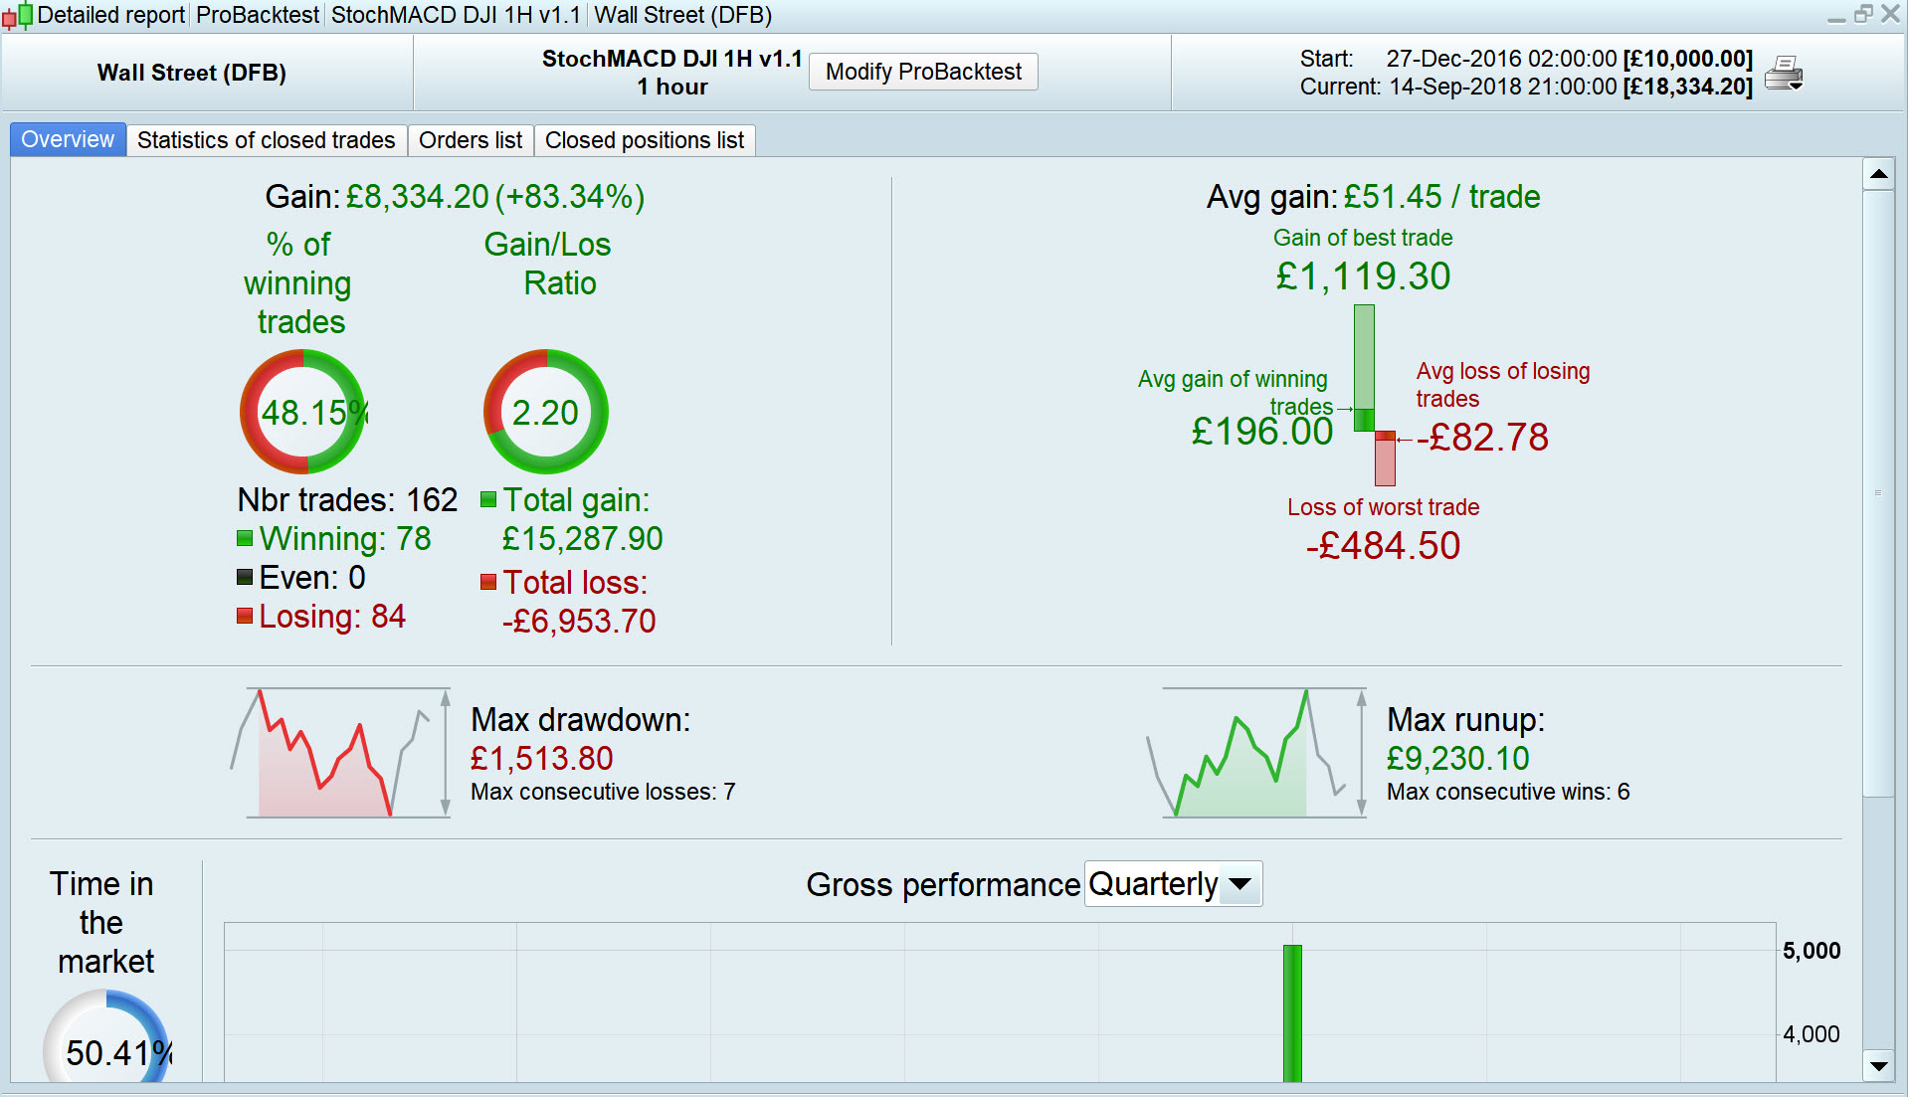Image resolution: width=1908 pixels, height=1097 pixels.
Task: Click the best/worst trade bar graphic
Action: click(1375, 395)
